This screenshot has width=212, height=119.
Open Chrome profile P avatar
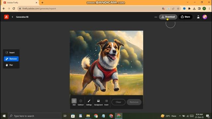(204, 9)
